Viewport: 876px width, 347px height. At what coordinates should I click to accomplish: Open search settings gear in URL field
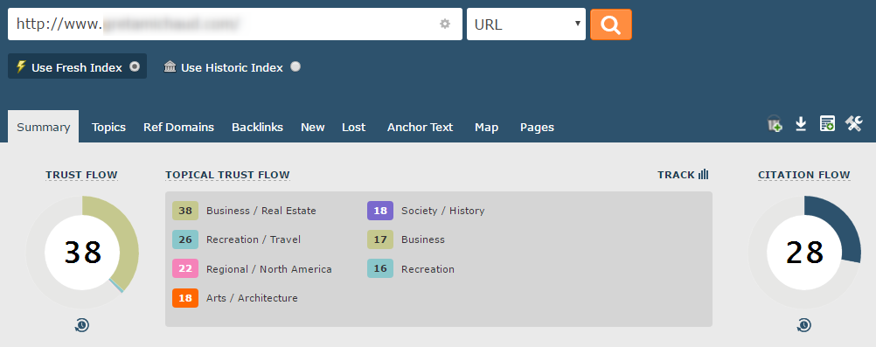[445, 24]
